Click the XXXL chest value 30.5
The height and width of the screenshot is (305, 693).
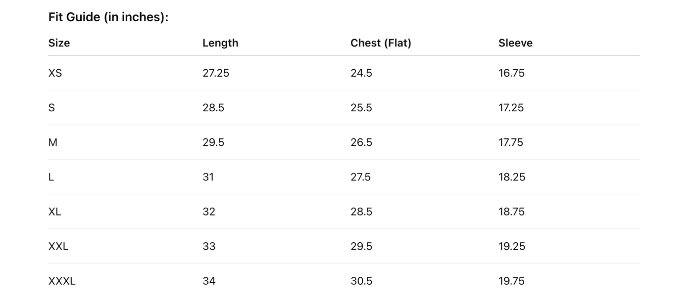point(361,281)
